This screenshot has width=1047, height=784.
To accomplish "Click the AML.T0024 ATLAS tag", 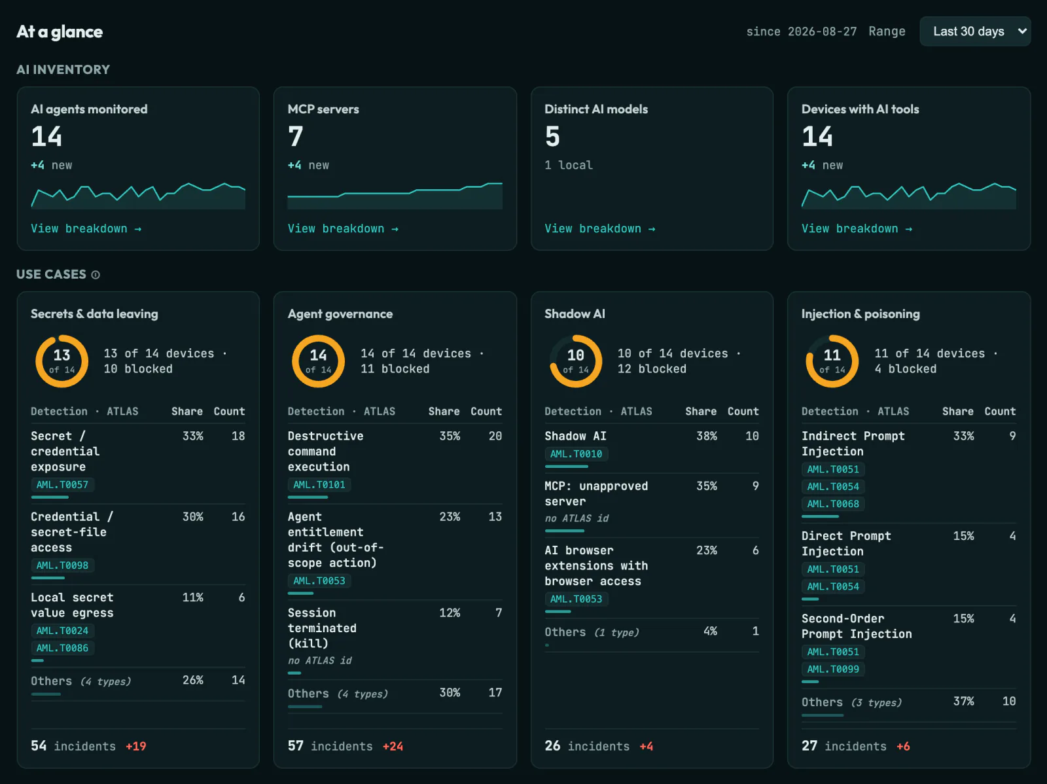I will [x=62, y=631].
